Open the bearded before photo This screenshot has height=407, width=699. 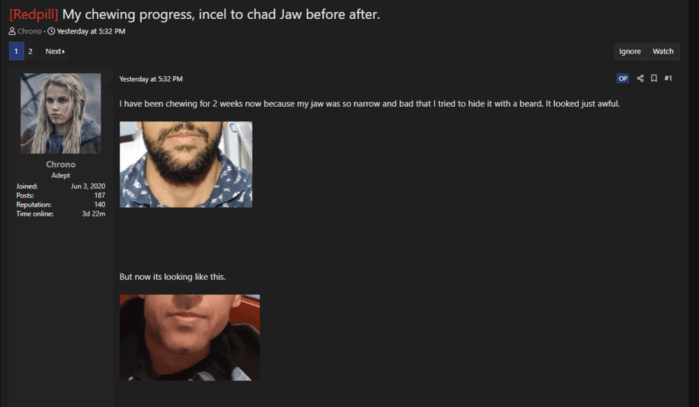click(x=186, y=164)
